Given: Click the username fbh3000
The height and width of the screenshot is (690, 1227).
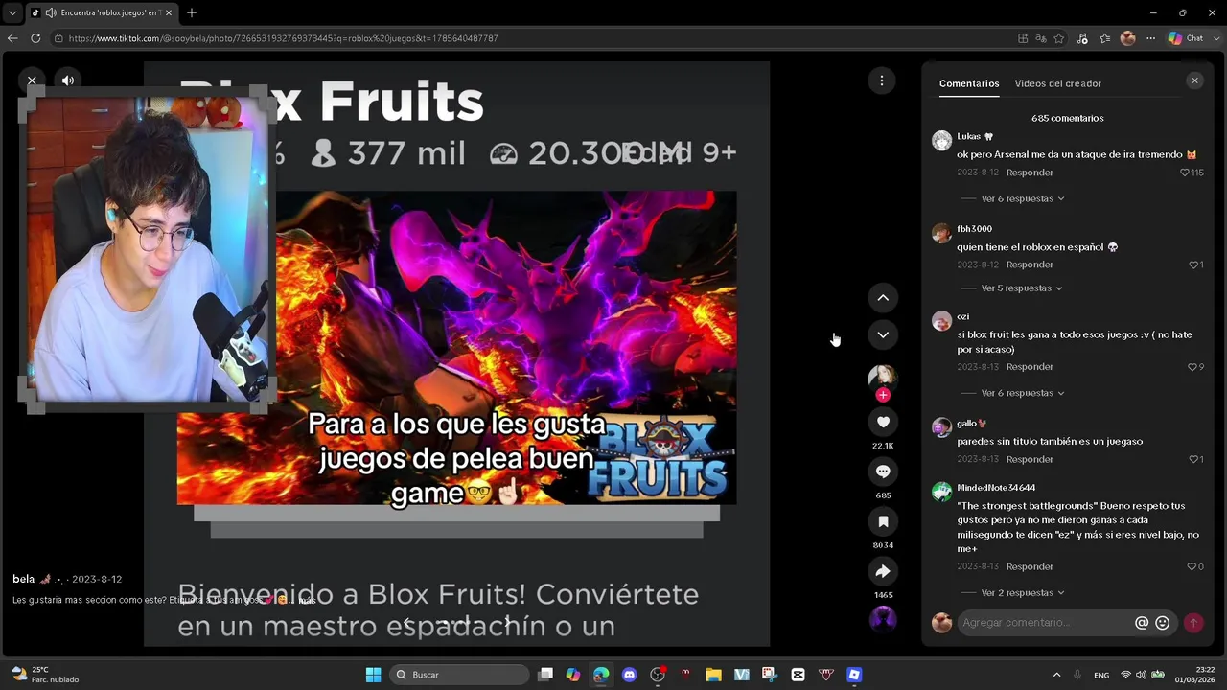Looking at the screenshot, I should click(x=974, y=229).
